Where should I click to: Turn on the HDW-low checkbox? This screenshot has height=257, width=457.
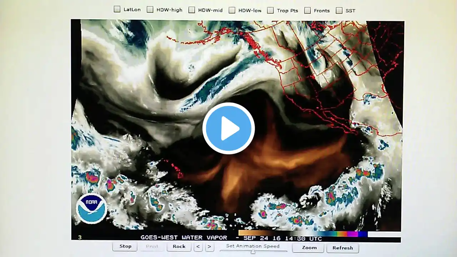[232, 10]
